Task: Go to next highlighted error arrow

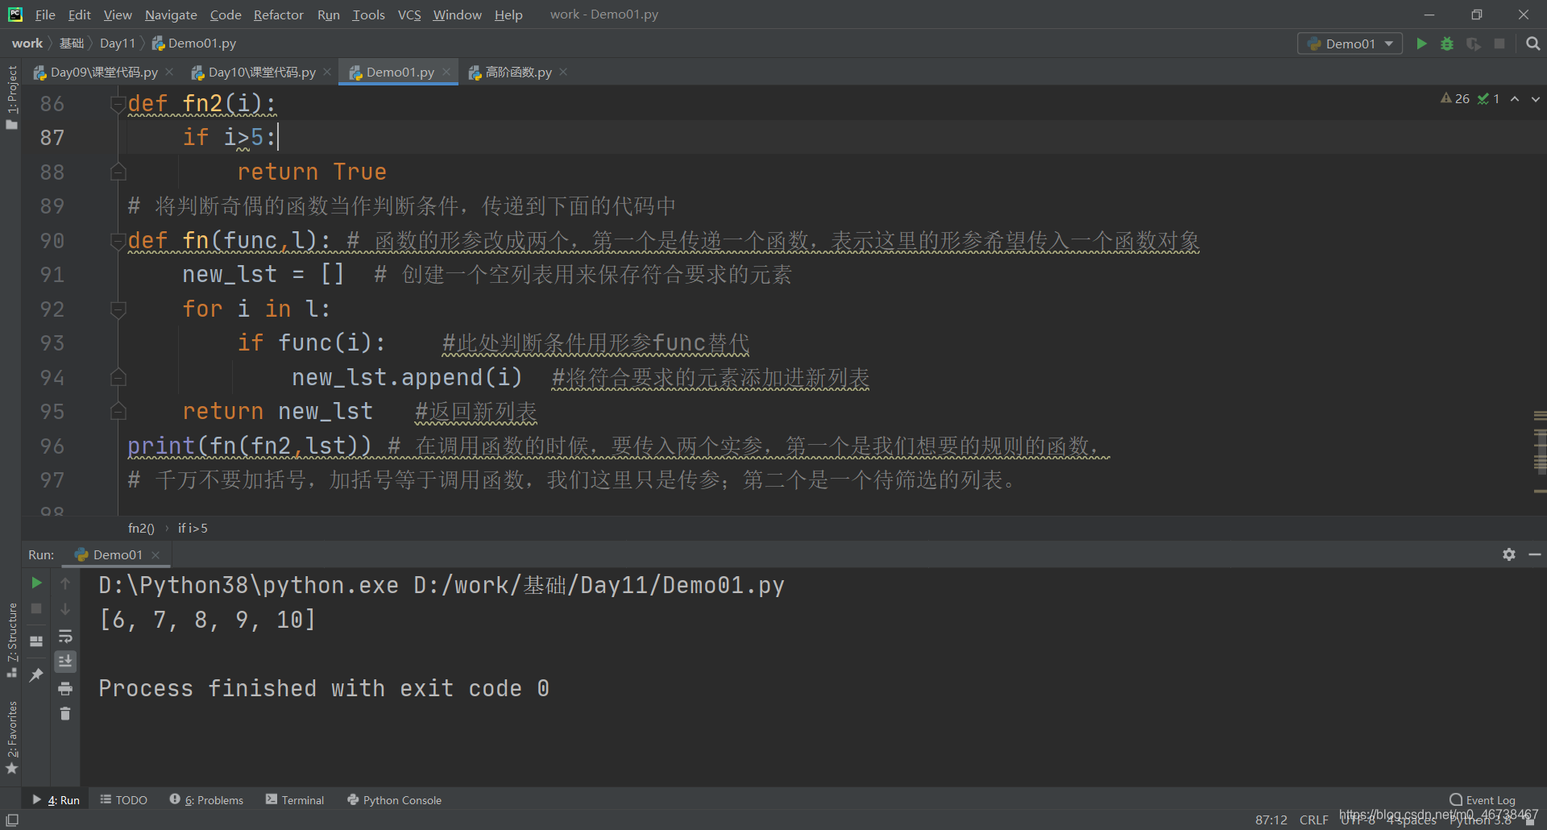Action: click(1536, 99)
